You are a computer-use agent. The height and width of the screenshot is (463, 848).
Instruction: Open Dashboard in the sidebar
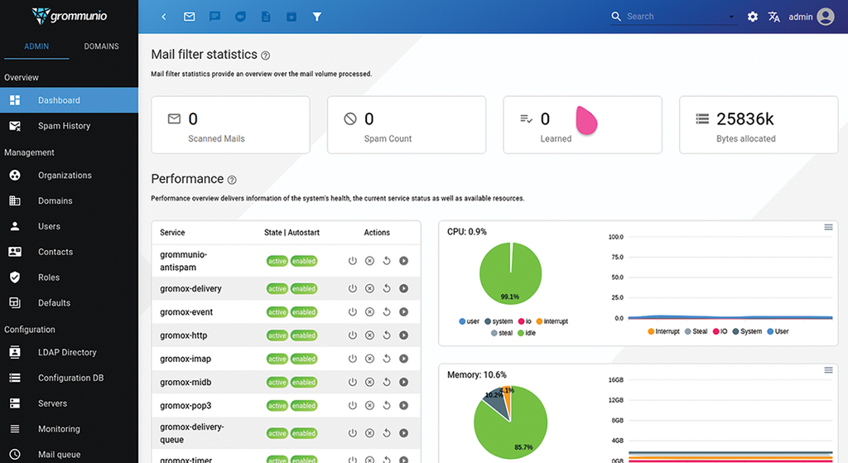(70, 100)
